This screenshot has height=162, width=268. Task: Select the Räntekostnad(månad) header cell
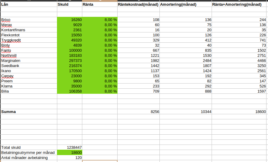(138, 5)
